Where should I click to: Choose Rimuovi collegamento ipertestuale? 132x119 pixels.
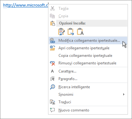[x=87, y=63]
